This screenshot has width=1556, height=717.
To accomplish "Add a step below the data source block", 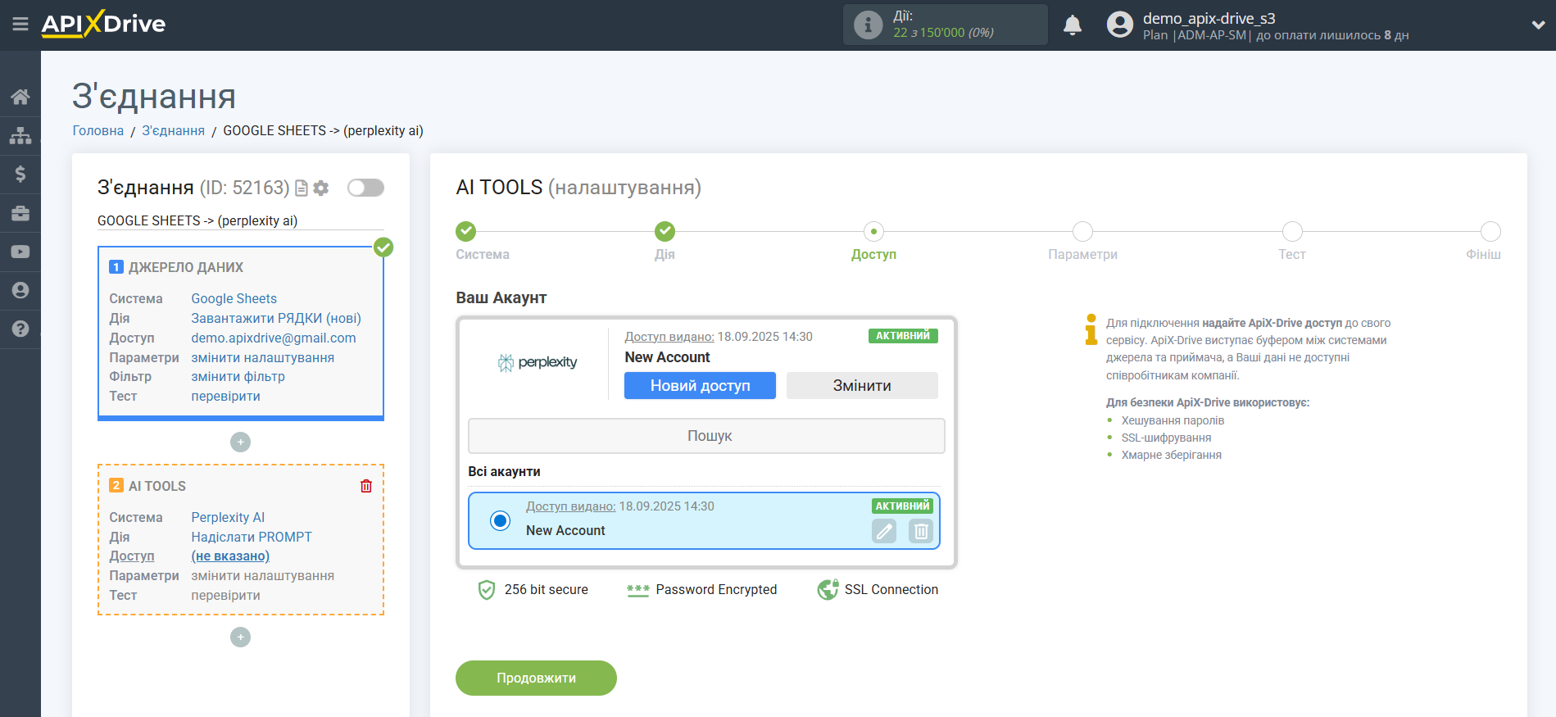I will pos(240,442).
